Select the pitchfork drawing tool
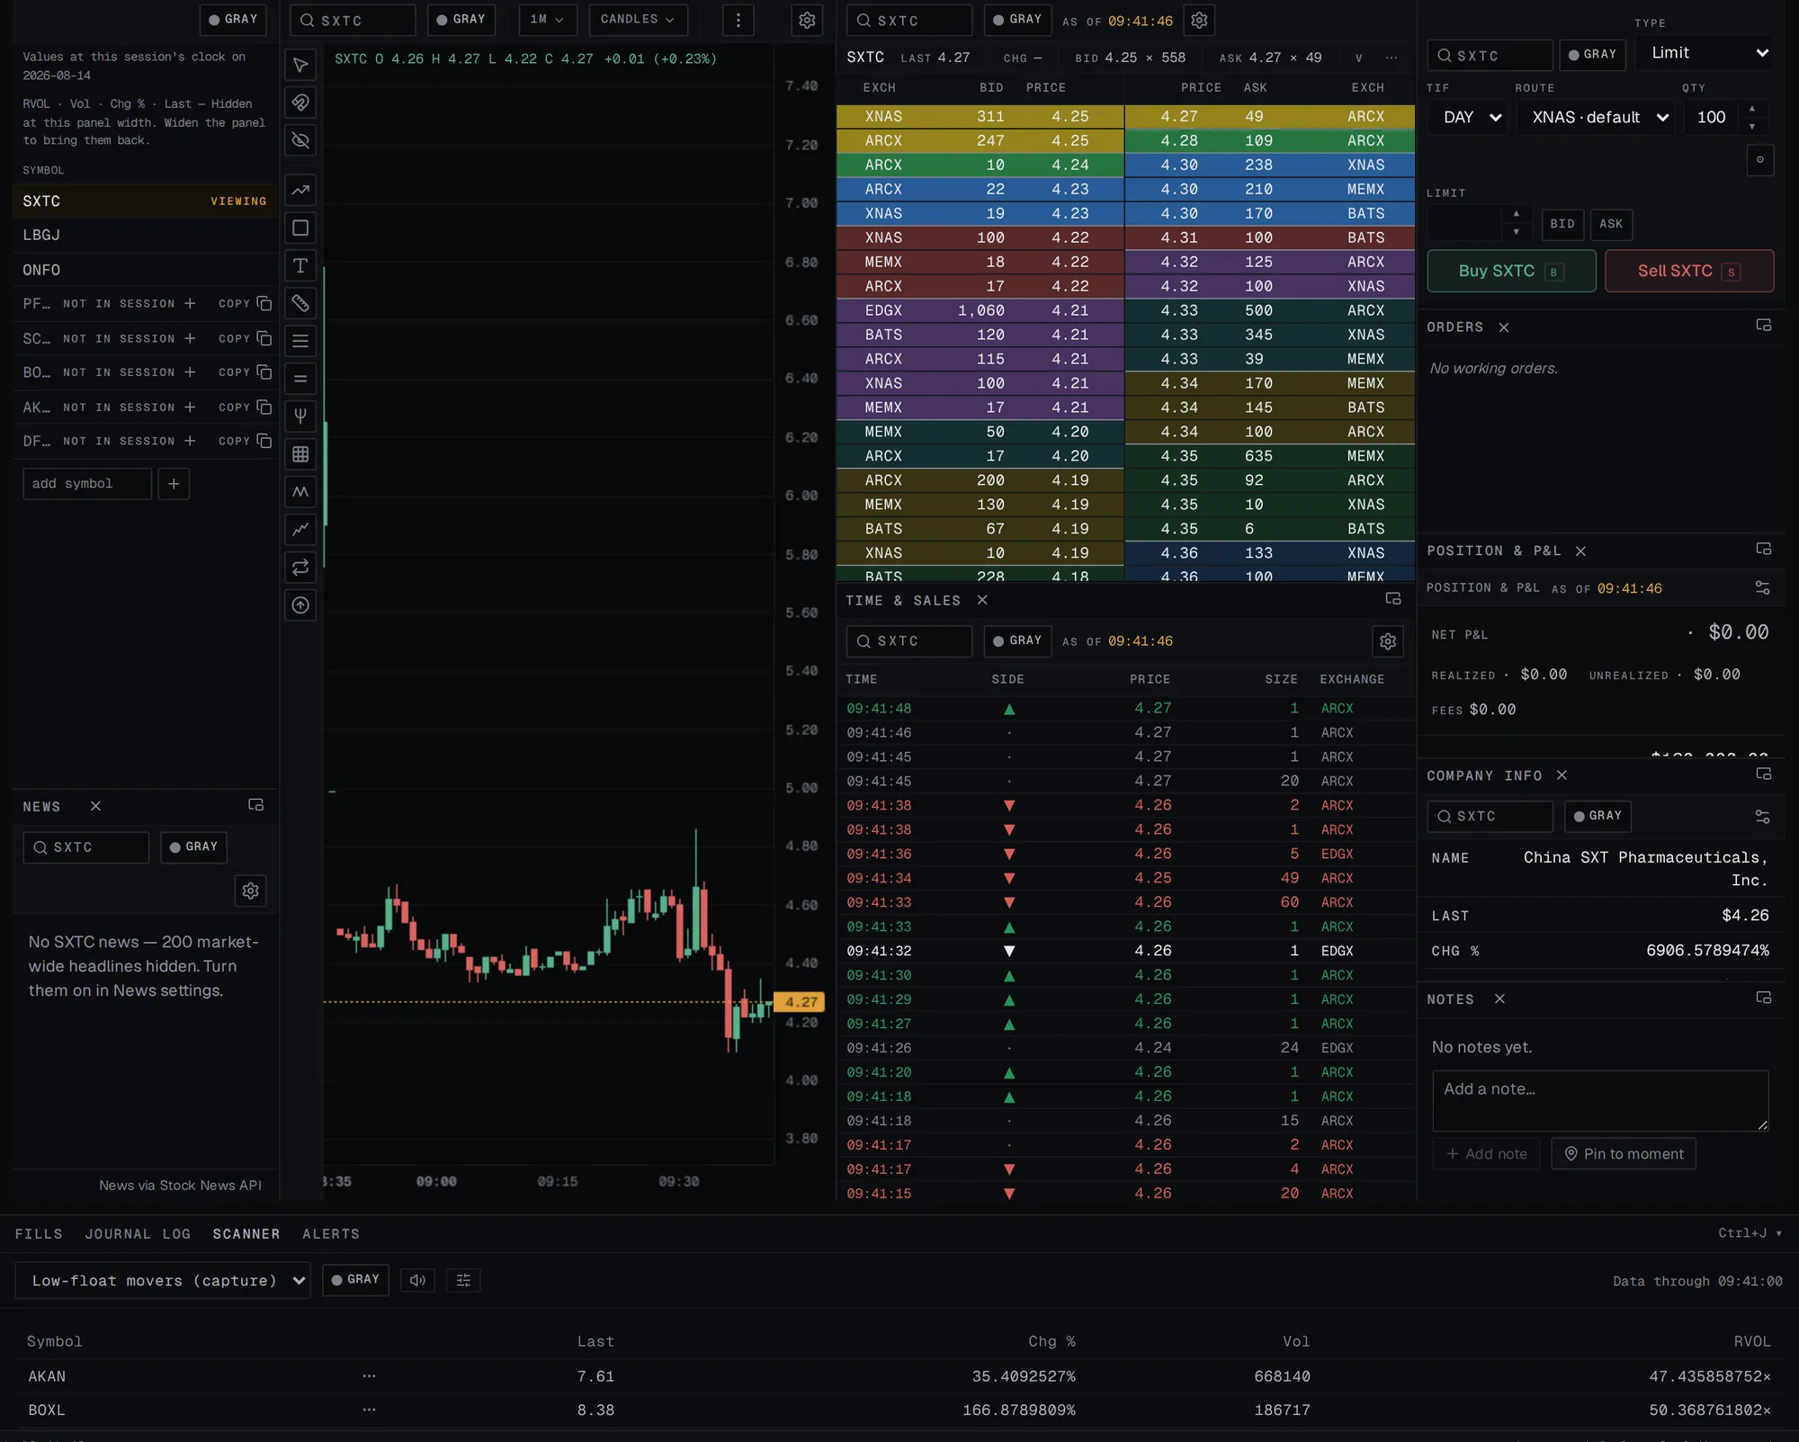This screenshot has width=1799, height=1442. (x=300, y=416)
